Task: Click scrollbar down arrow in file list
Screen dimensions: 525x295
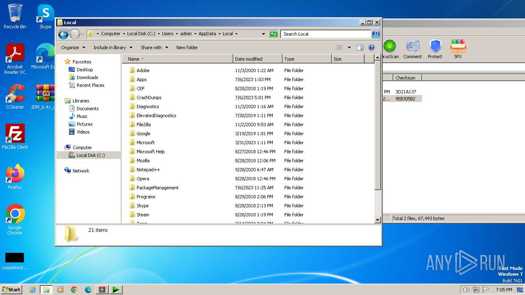Action: coord(378,220)
